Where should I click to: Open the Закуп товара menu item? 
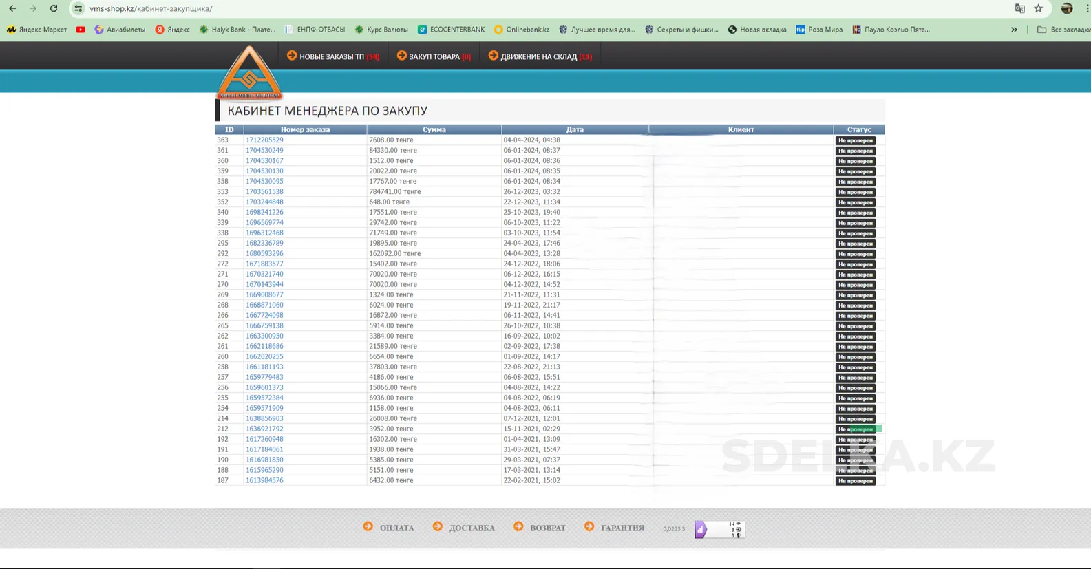pyautogui.click(x=434, y=56)
